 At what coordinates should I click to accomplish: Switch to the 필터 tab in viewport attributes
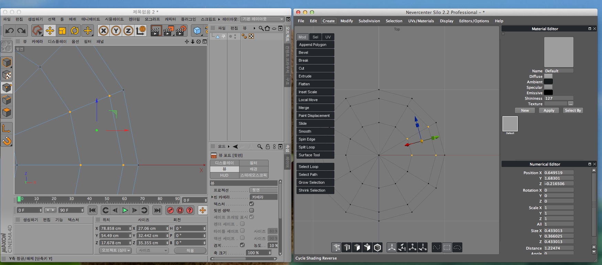point(254,163)
